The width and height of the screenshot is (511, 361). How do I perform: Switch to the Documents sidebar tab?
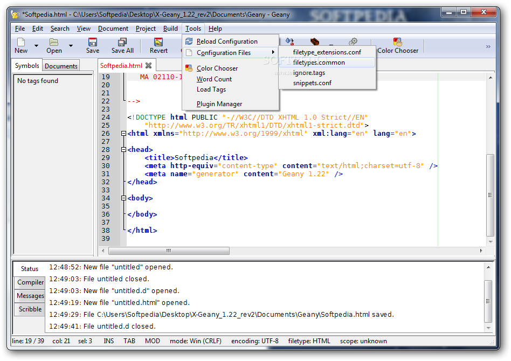click(x=61, y=66)
